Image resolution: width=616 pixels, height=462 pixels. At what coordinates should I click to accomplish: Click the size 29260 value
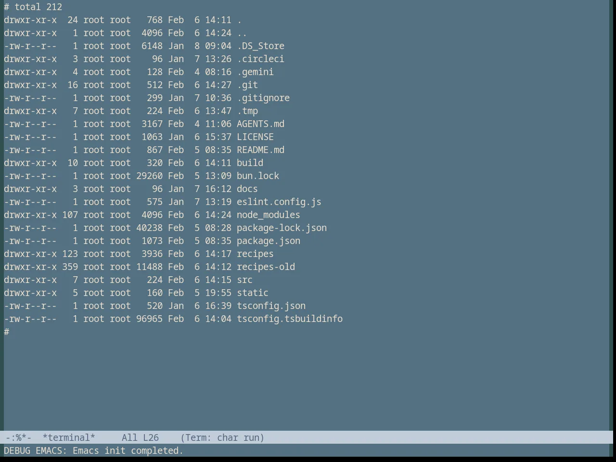(149, 176)
